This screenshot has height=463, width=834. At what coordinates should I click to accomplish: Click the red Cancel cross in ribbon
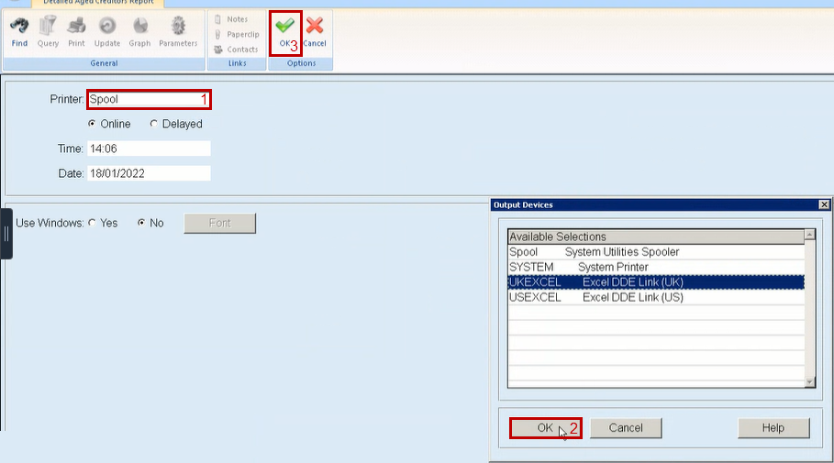(315, 26)
